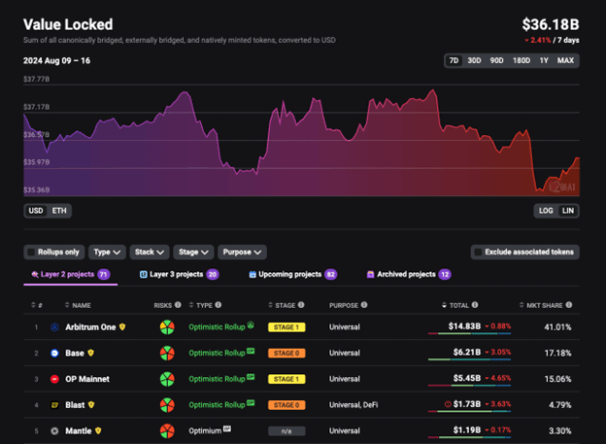Select the 1Y time range
606x444 pixels.
click(544, 60)
